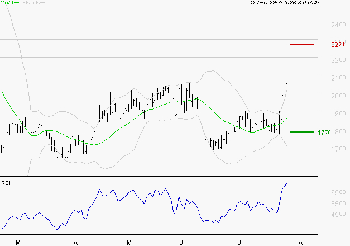The width and height of the screenshot is (350, 246).
Task: Click the 2400 price axis label
Action: pos(338,25)
